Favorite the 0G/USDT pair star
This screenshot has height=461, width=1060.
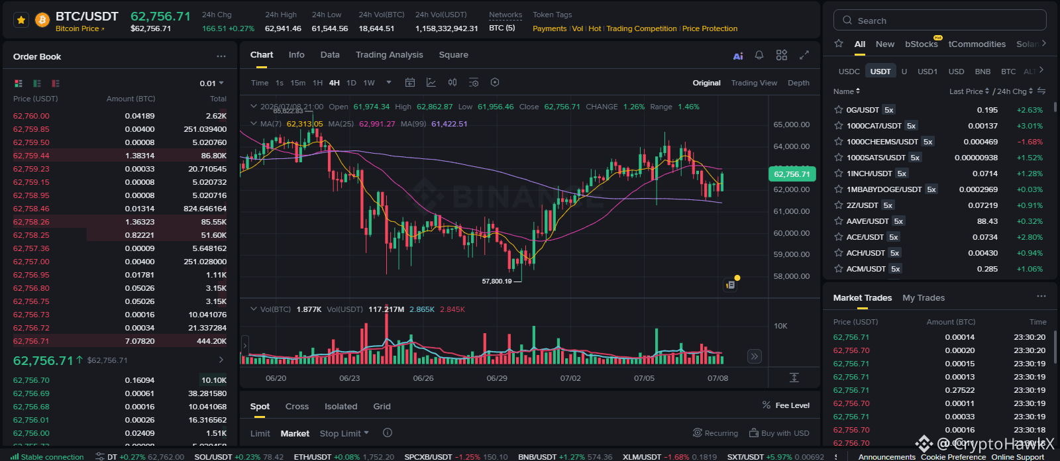[839, 110]
